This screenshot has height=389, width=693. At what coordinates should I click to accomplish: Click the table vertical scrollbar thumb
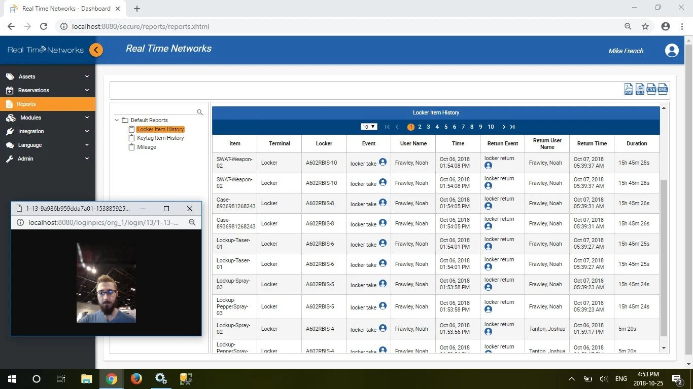[664, 258]
